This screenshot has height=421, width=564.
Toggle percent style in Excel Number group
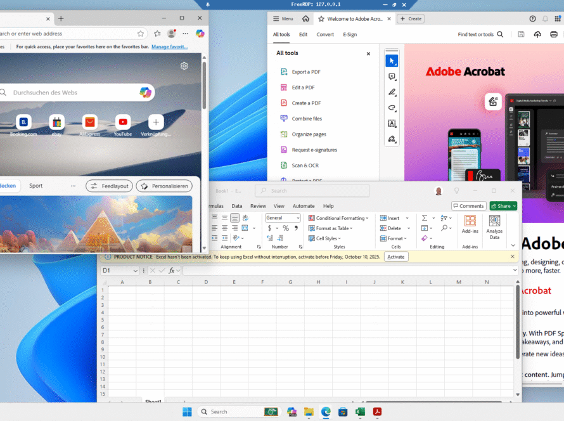tap(286, 228)
